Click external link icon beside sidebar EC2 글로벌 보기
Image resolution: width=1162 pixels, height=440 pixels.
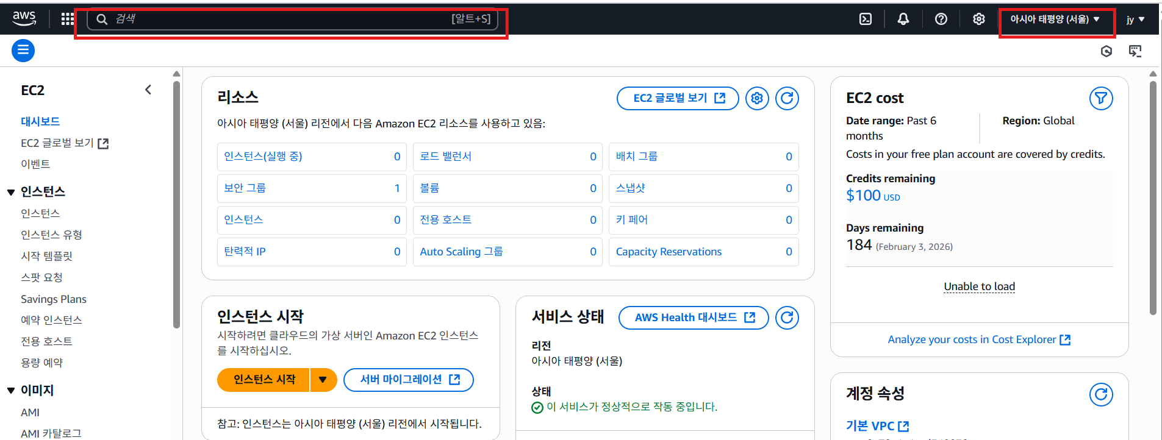(x=103, y=143)
